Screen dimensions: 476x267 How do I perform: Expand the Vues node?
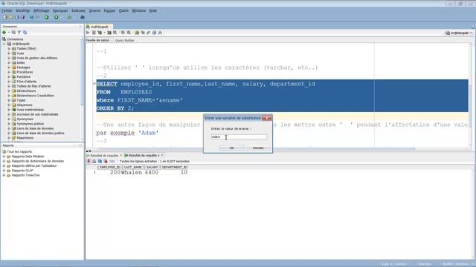(x=9, y=53)
